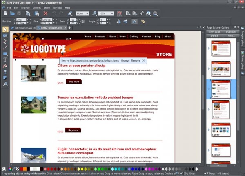This screenshot has width=245, height=176.
Task: Toggle the magnetic snap icon
Action: click(x=120, y=13)
